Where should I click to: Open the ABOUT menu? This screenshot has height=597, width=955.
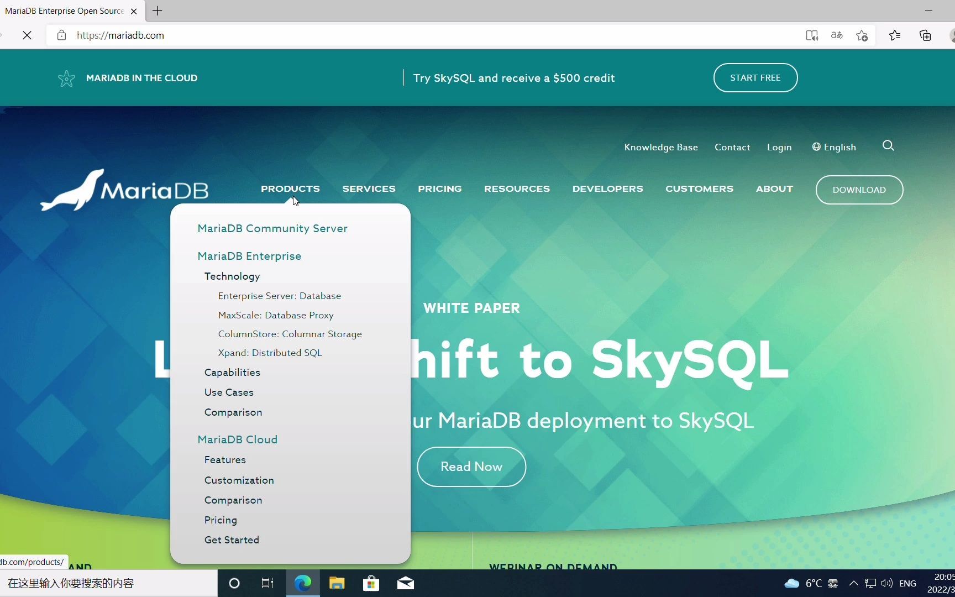click(x=774, y=188)
